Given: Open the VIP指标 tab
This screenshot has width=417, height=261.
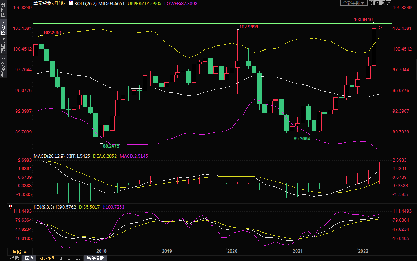Looking at the screenshot, I should coord(47,258).
